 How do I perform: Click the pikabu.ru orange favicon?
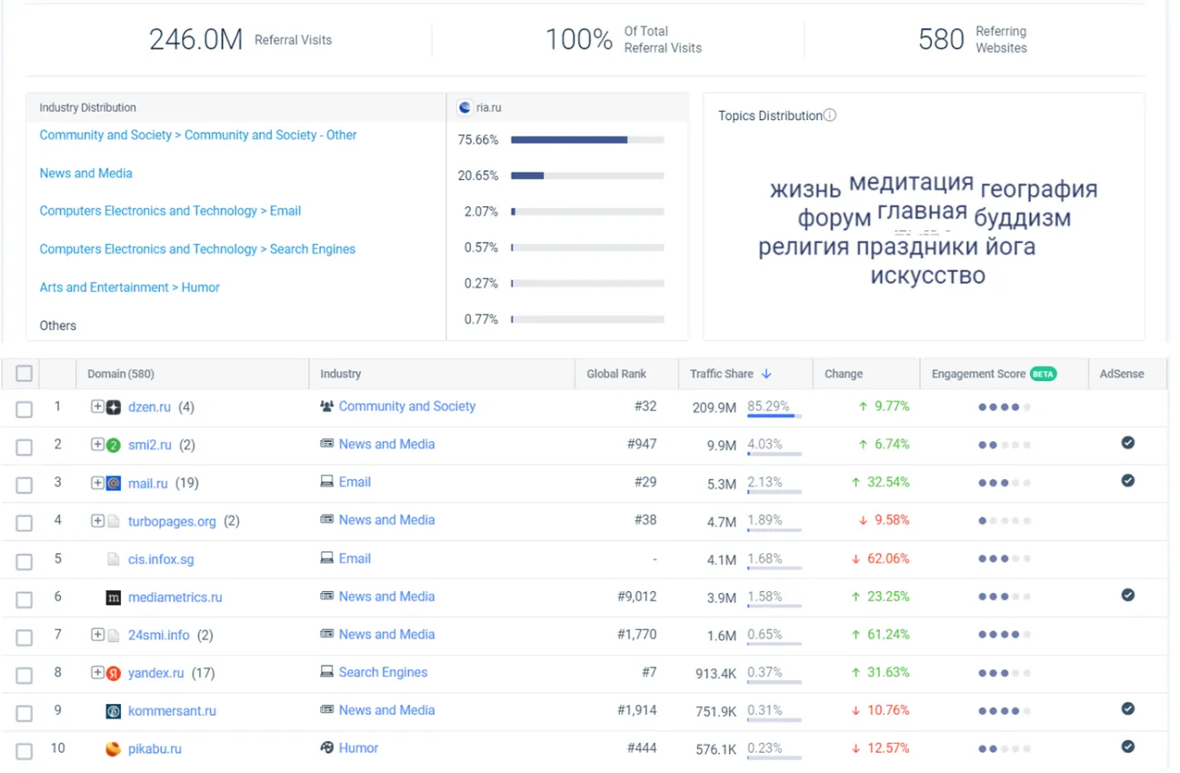[x=114, y=749]
